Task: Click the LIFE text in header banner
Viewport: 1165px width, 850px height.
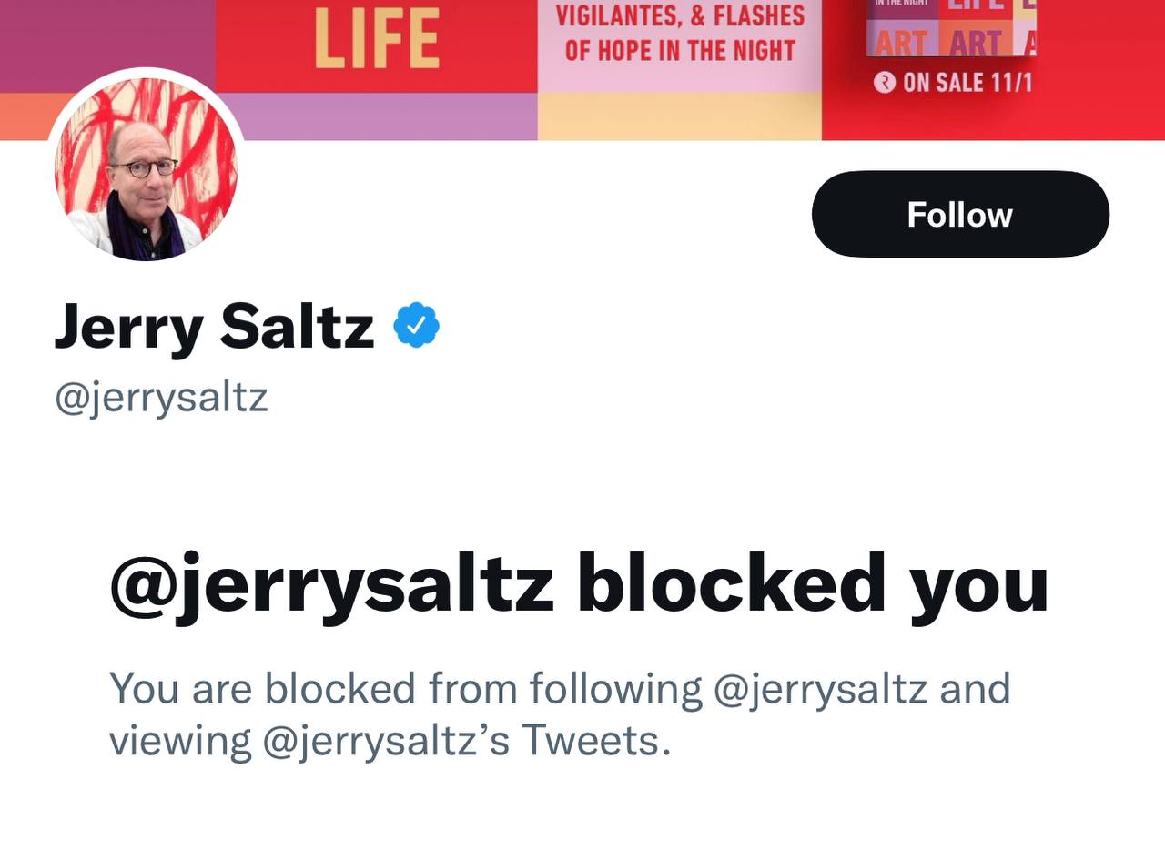Action: [x=377, y=40]
